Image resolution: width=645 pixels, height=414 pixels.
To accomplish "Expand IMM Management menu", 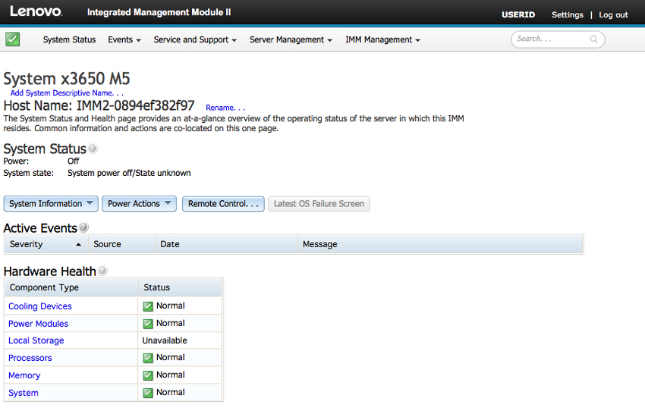I will (x=382, y=39).
